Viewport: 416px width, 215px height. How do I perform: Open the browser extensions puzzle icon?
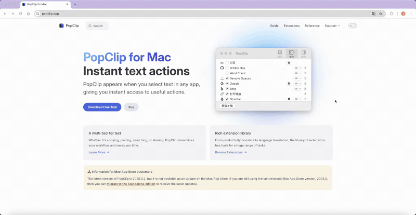point(392,14)
